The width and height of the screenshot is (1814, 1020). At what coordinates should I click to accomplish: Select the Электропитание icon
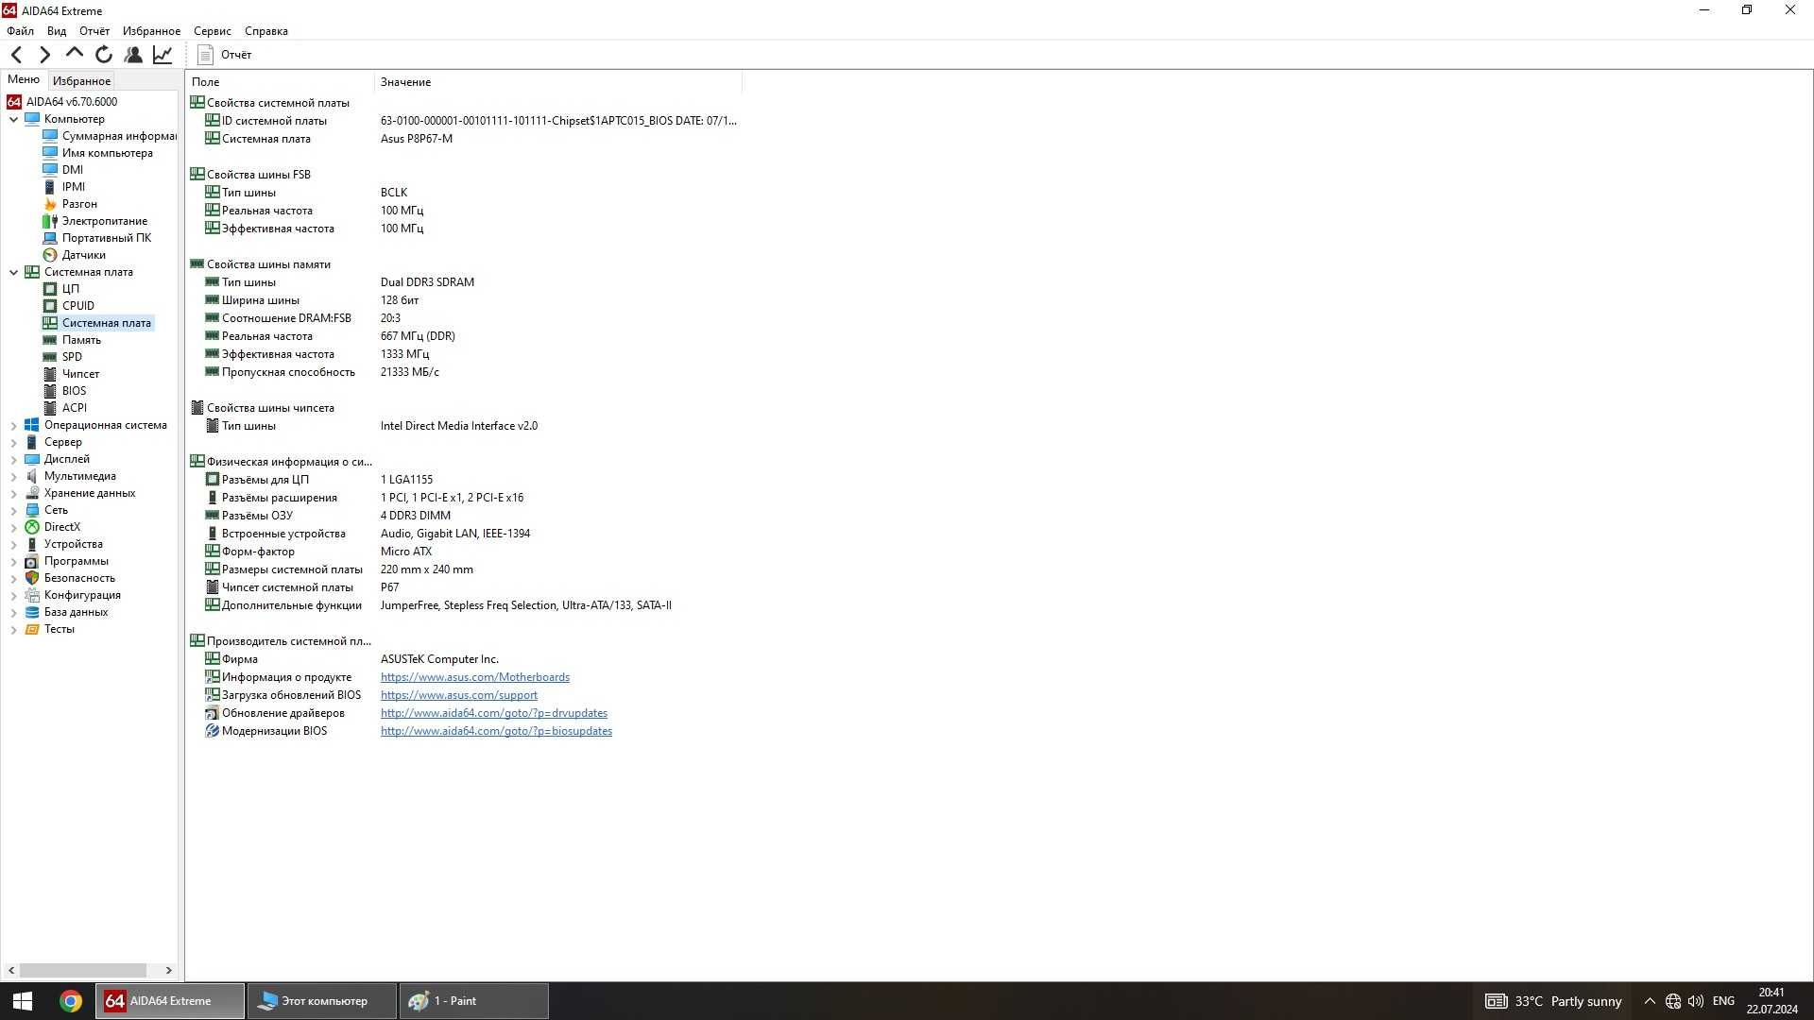50,221
